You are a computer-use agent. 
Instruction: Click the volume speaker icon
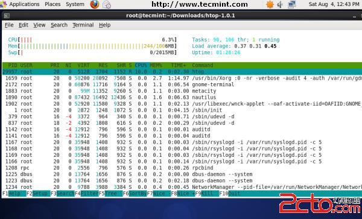pos(280,4)
